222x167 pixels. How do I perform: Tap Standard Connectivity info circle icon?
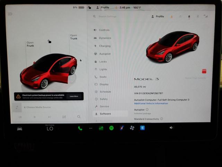(162, 119)
